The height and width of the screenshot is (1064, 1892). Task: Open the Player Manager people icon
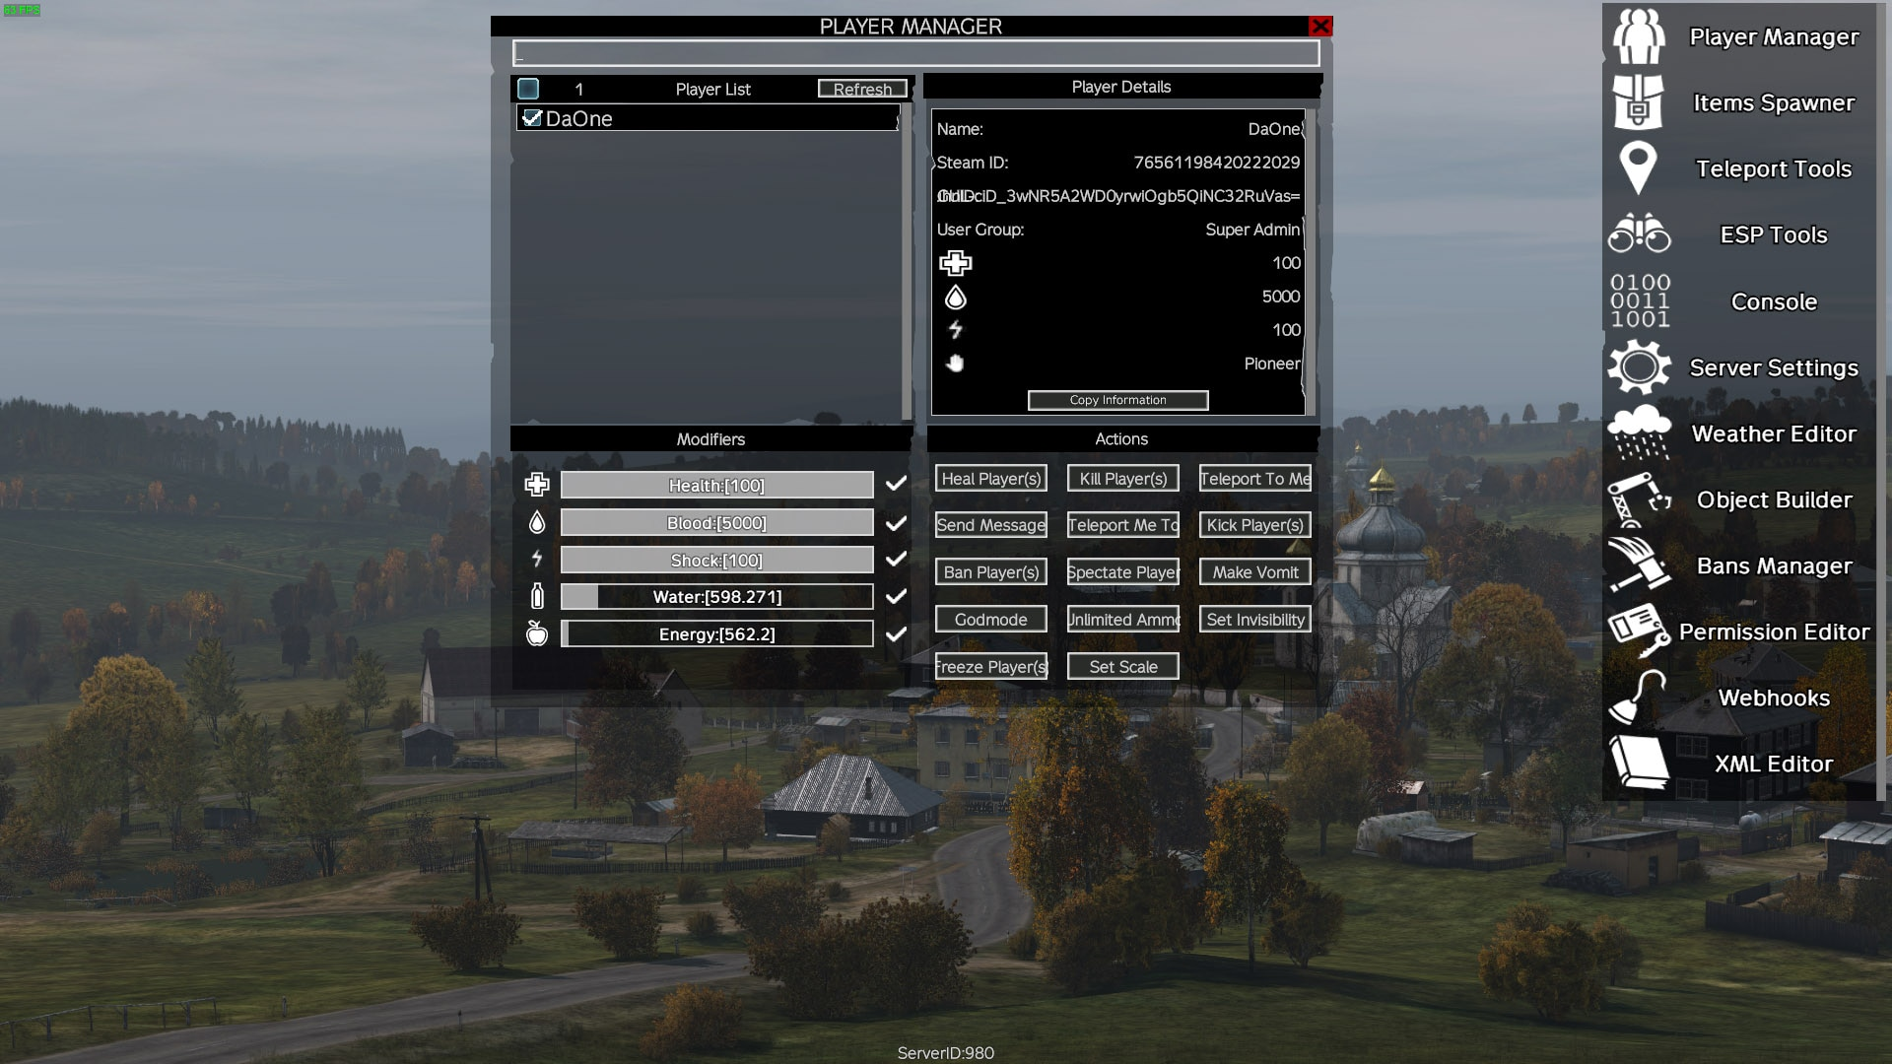(1639, 36)
